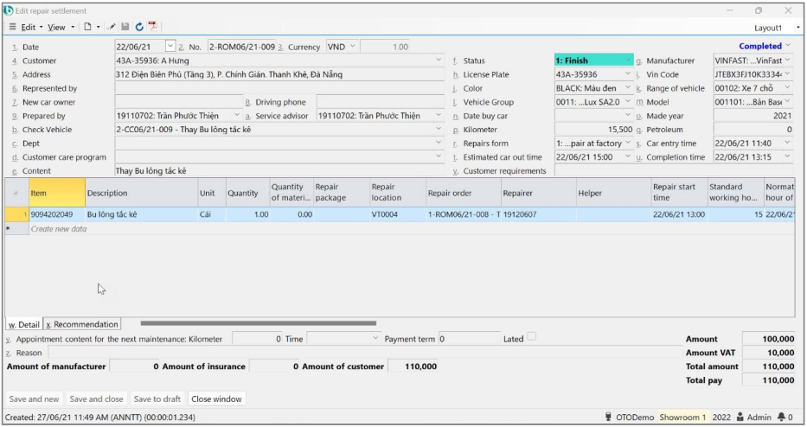Click the Bu lông tắc kê description cell
This screenshot has height=427, width=807.
point(142,214)
